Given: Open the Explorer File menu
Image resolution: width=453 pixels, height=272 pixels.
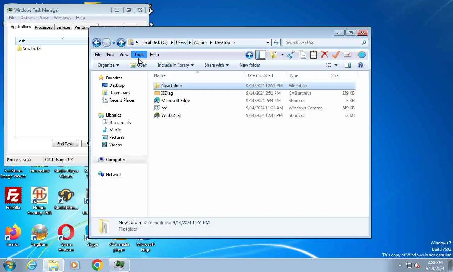Looking at the screenshot, I should [x=98, y=55].
